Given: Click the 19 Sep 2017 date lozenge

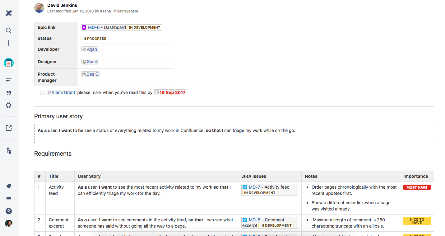Looking at the screenshot, I should coord(172,92).
